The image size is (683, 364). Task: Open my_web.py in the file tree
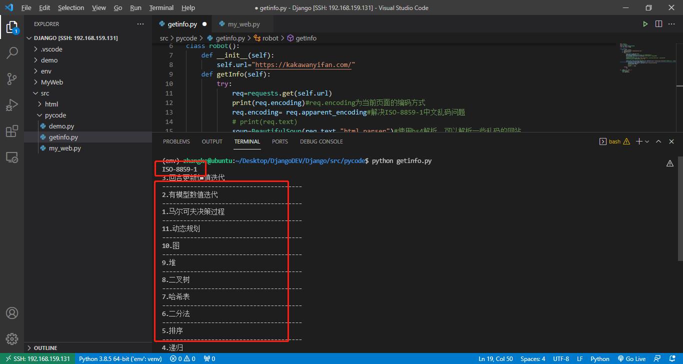(x=88, y=148)
